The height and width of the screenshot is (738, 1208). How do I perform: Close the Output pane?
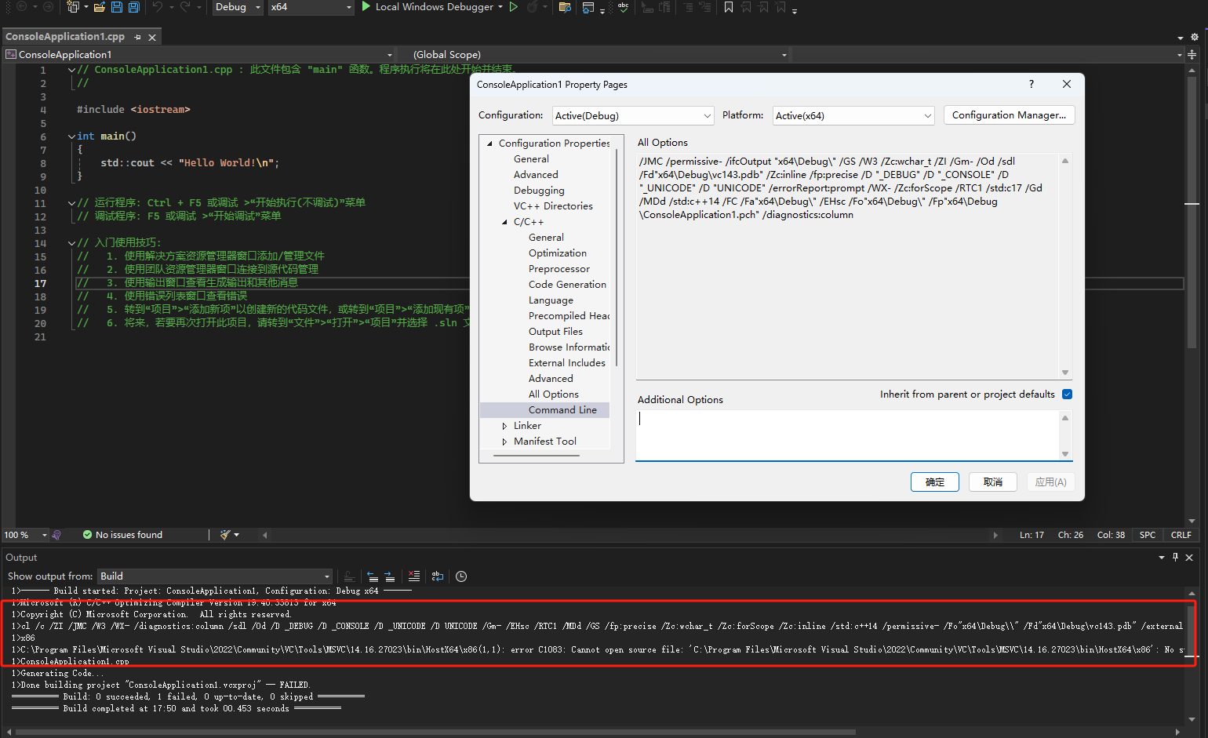1189,557
